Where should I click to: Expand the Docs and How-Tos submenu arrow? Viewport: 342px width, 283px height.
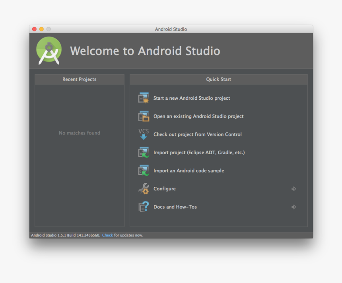tap(294, 207)
